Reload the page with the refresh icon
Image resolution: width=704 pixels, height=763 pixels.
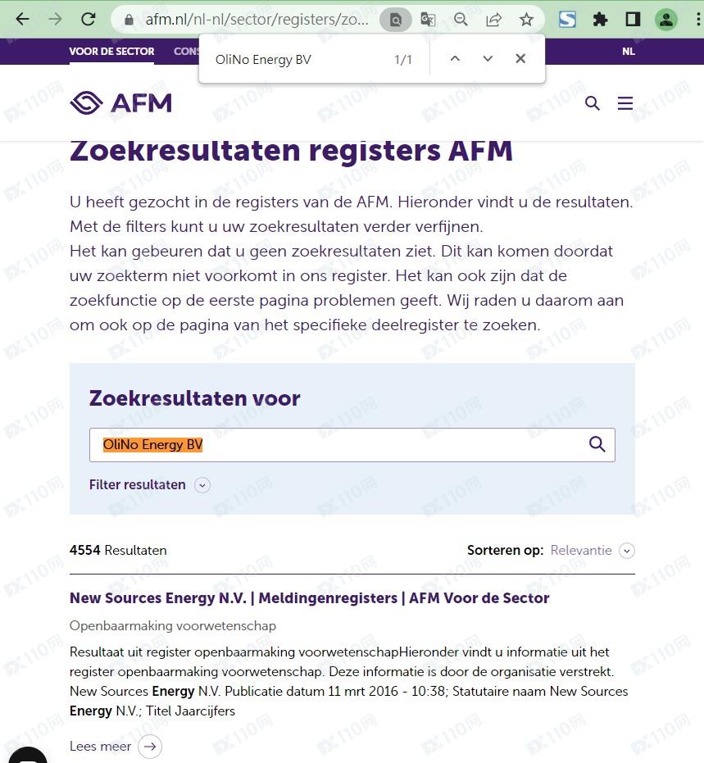pyautogui.click(x=88, y=19)
